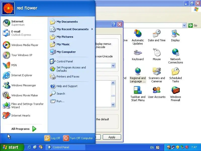The image size is (201, 151).
Task: Start Internet Hearts game
Action: point(24,116)
